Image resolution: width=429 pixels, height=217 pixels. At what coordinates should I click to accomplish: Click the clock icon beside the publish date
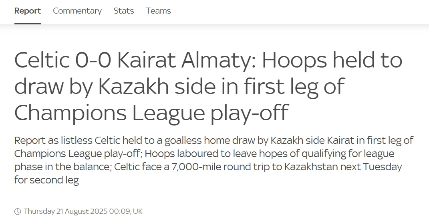[18, 211]
